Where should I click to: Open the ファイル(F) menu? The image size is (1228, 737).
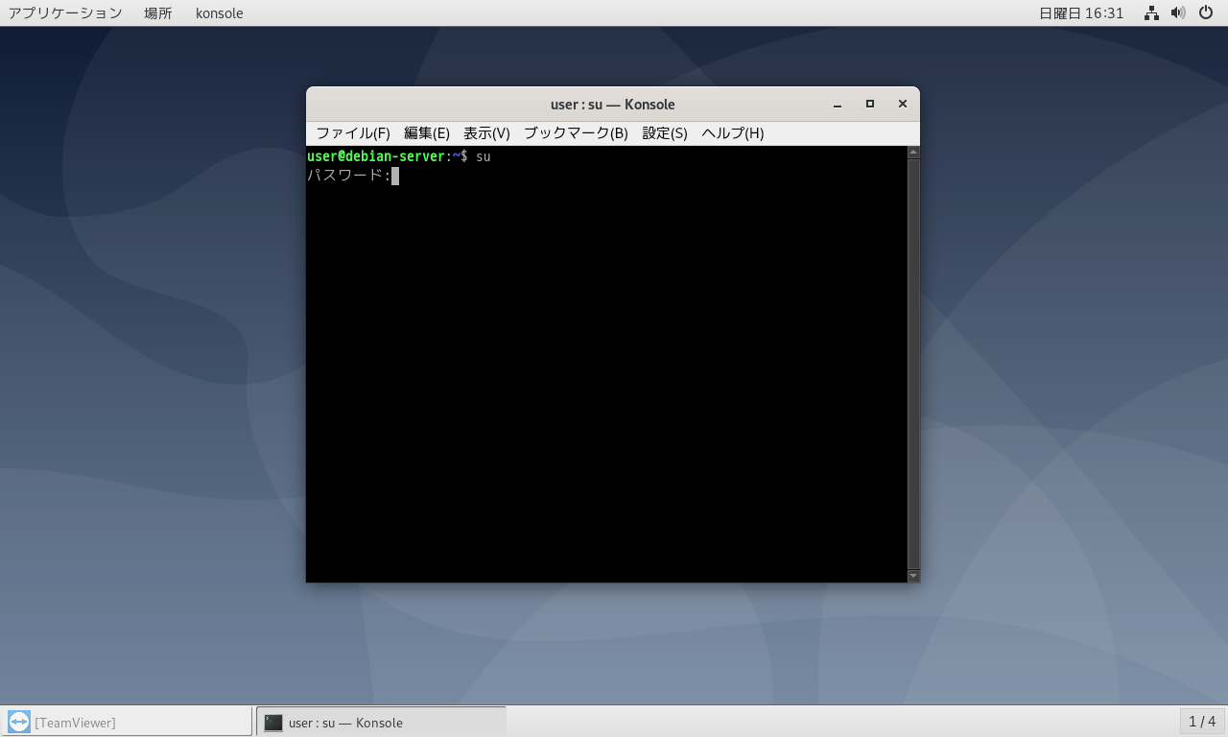click(x=353, y=133)
